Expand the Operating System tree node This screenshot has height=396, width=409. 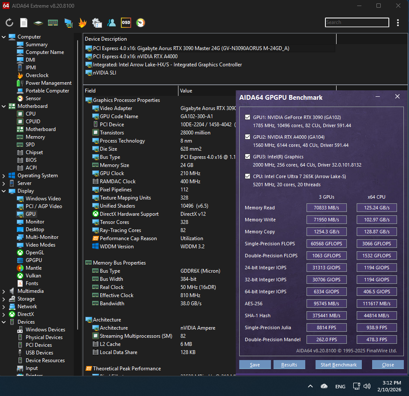point(4,176)
